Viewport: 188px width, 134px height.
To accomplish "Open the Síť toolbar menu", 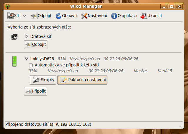I will [x=13, y=16].
